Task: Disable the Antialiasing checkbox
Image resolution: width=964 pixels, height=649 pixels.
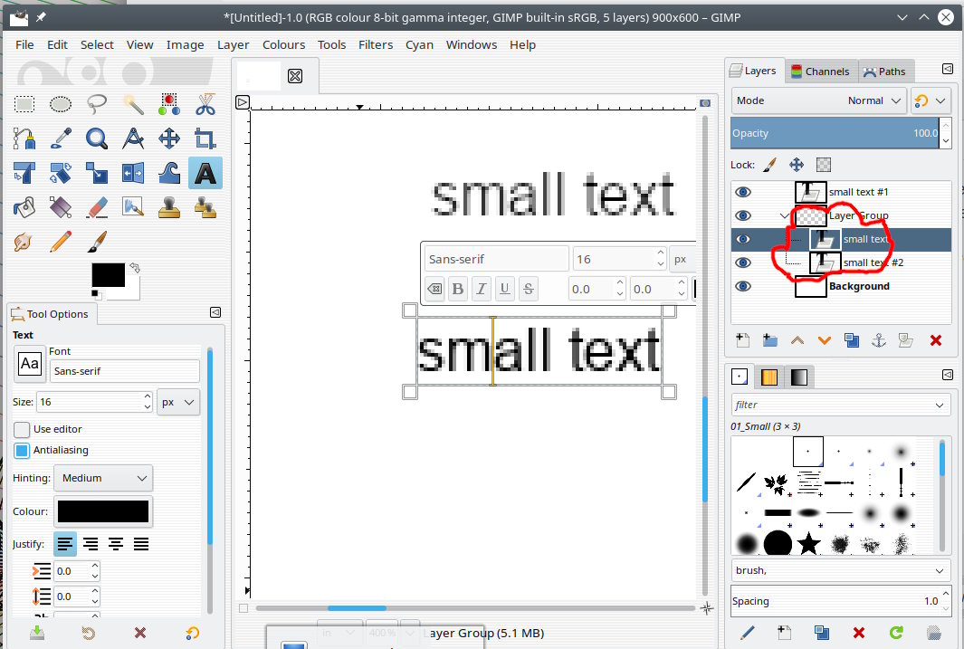Action: tap(22, 450)
